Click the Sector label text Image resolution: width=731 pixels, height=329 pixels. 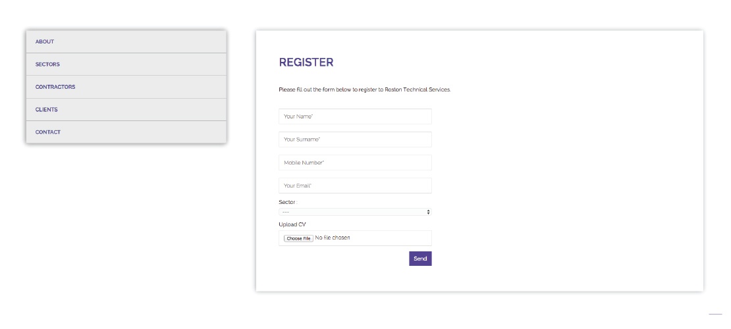pos(288,202)
